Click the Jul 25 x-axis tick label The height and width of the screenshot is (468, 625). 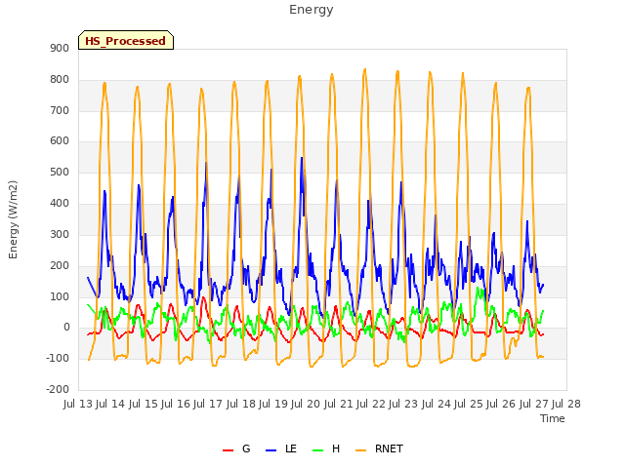pos(469,404)
